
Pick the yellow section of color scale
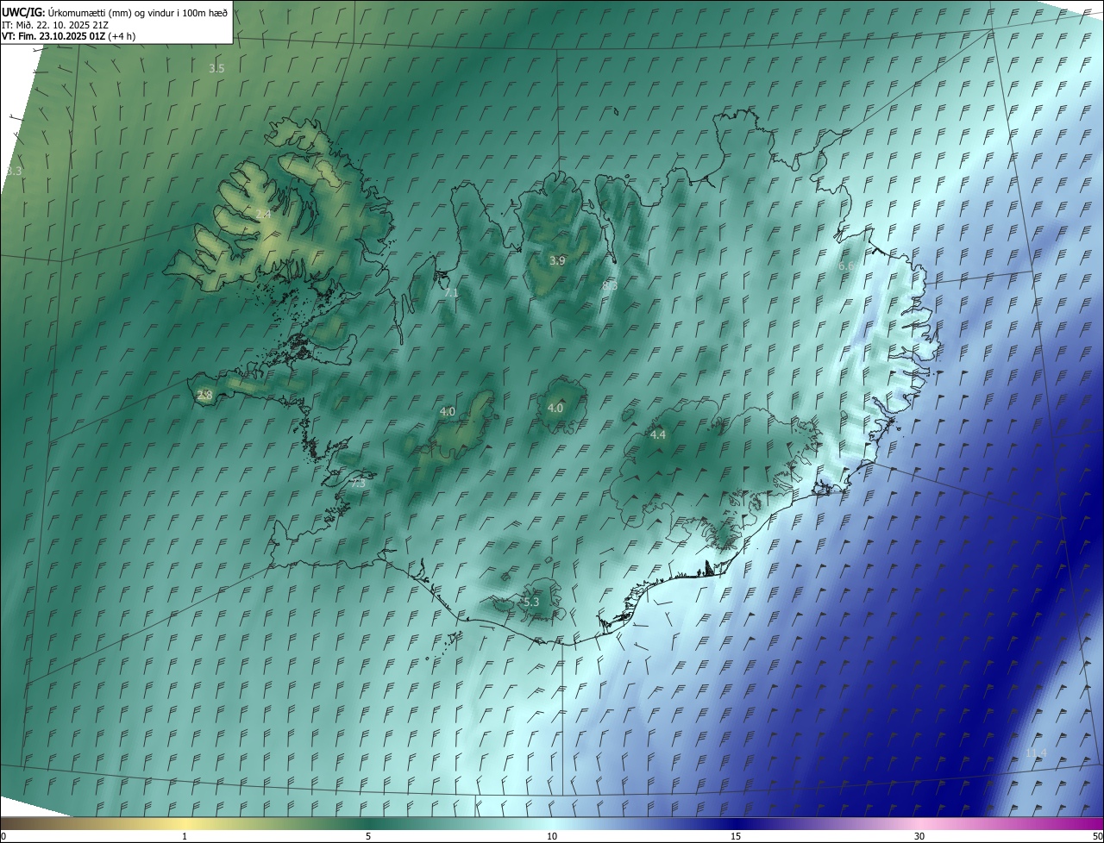click(x=185, y=823)
